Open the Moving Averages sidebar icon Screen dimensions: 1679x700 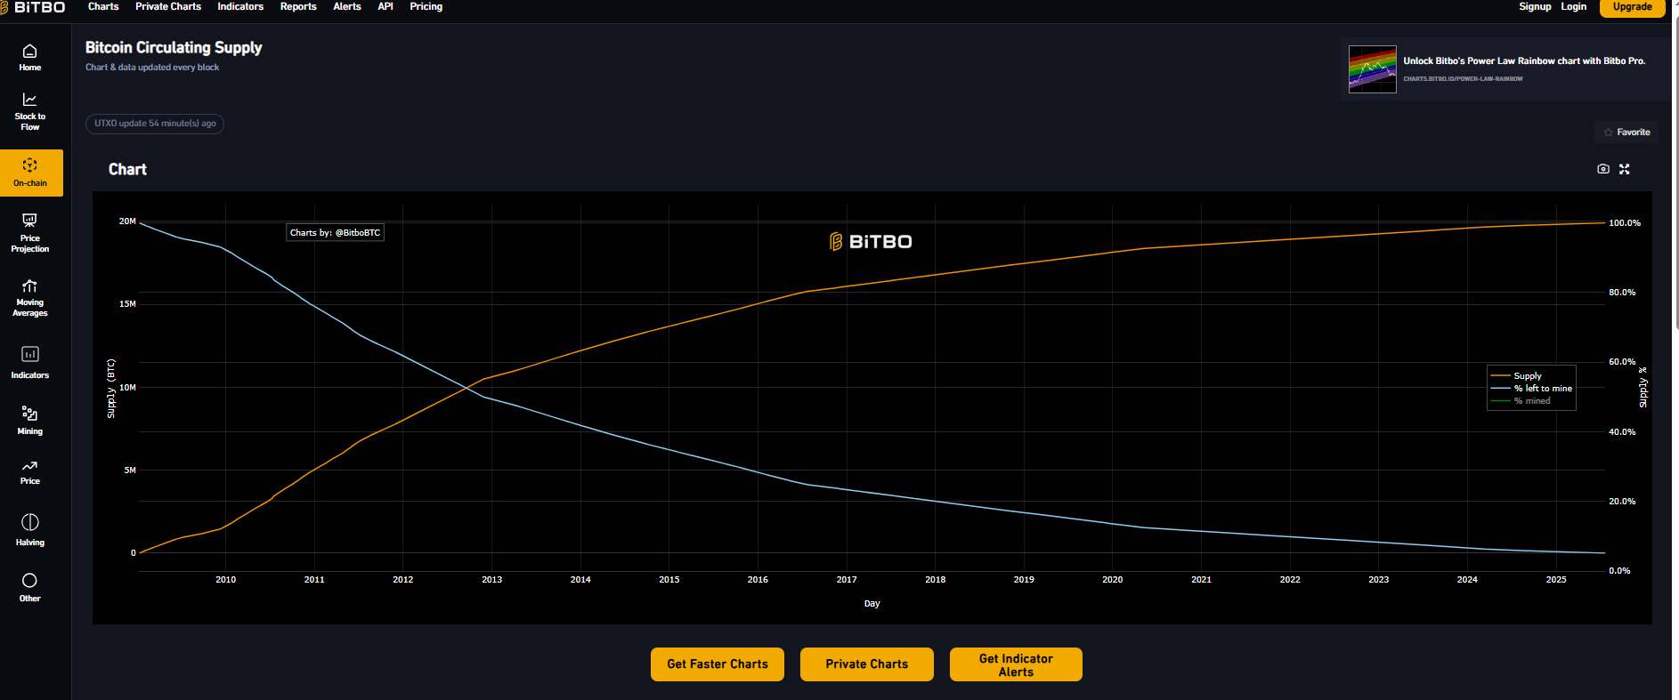(x=30, y=296)
